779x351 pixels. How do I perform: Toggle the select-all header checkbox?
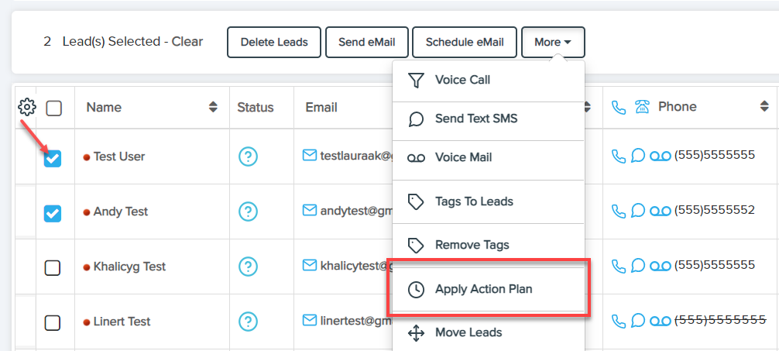pyautogui.click(x=54, y=108)
